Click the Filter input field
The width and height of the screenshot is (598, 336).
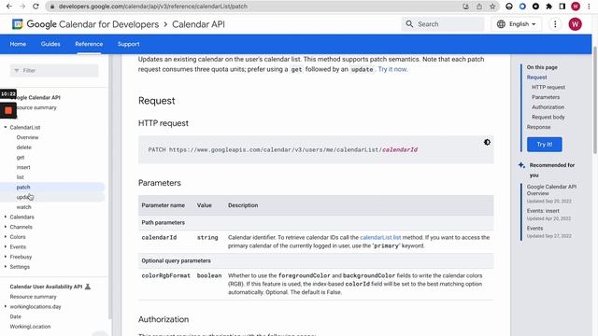(54, 71)
